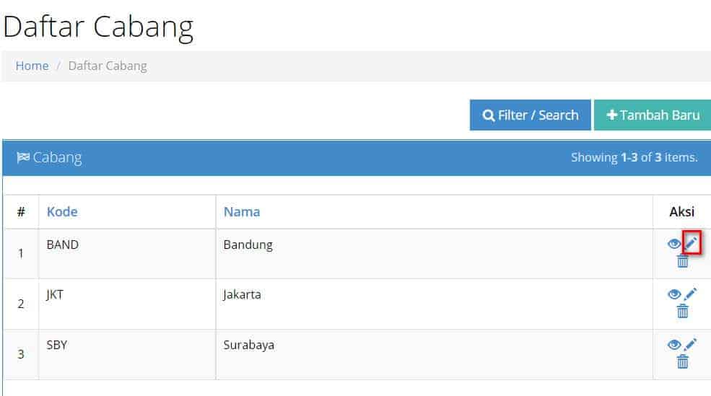Delete the Jakarta branch with trash icon
Image resolution: width=711 pixels, height=396 pixels.
pyautogui.click(x=682, y=312)
